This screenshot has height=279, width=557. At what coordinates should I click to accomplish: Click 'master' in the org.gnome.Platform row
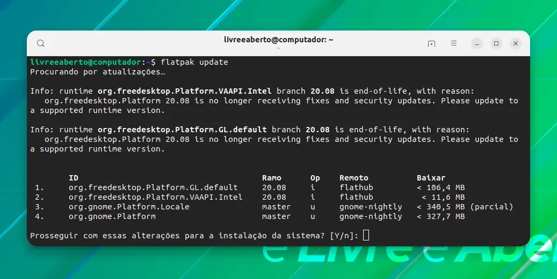click(277, 216)
